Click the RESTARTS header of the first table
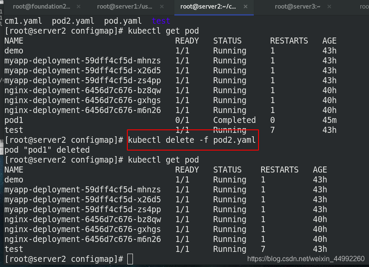 point(289,41)
